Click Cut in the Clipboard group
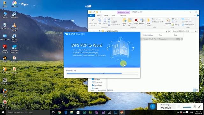The image size is (204, 115). click(x=111, y=19)
